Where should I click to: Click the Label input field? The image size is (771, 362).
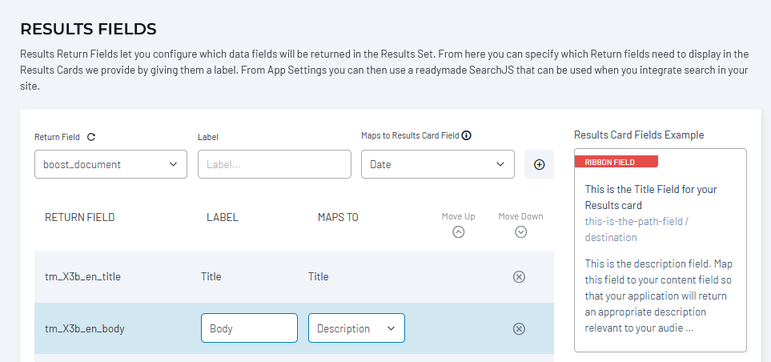275,164
